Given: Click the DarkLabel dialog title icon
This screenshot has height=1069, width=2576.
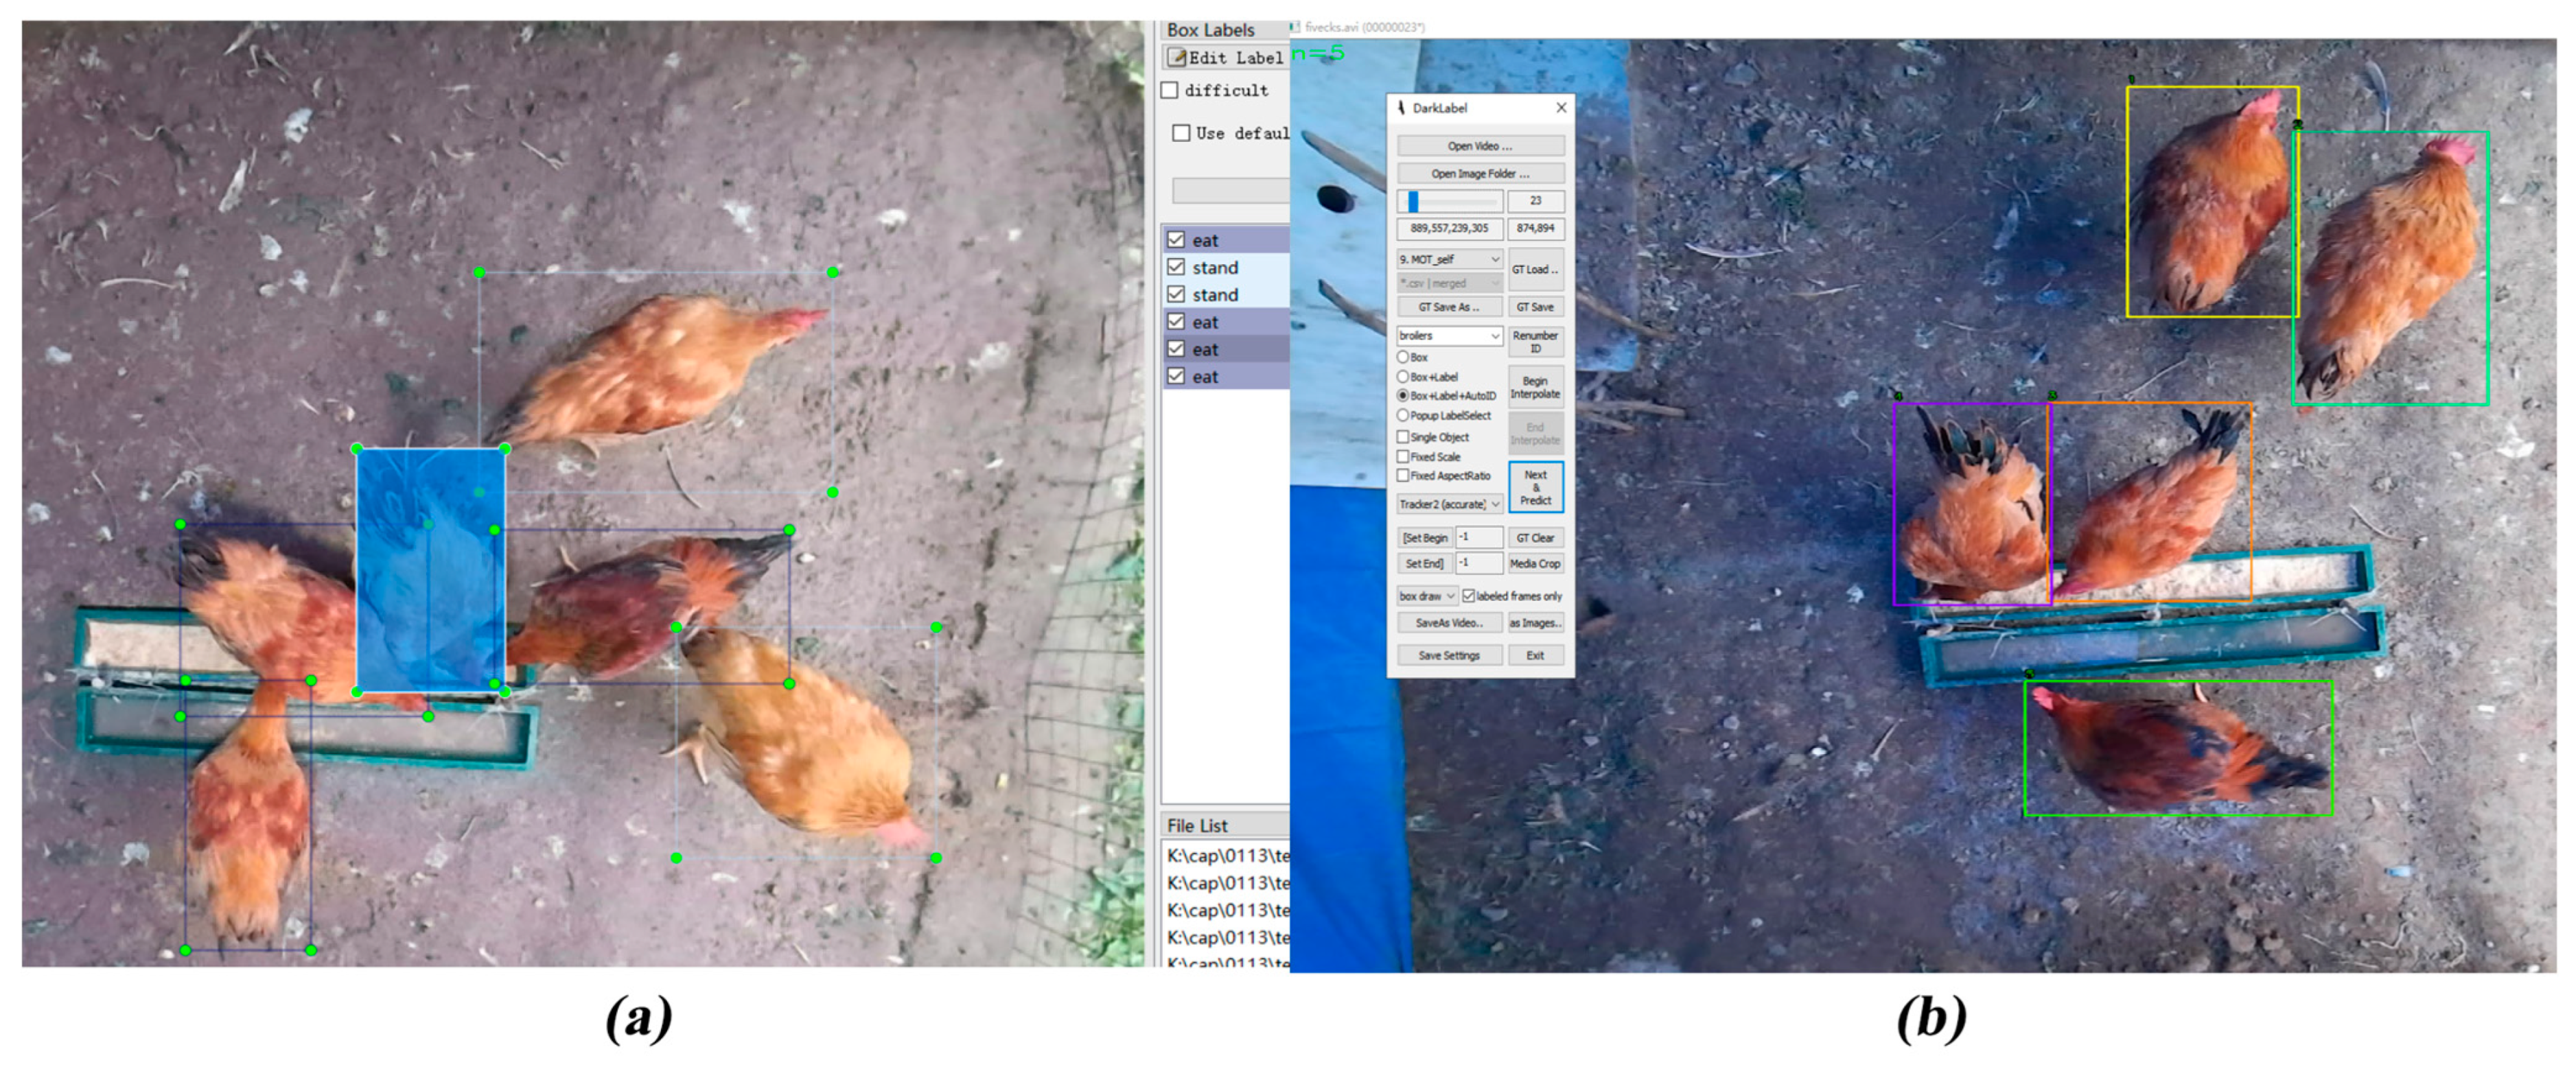Looking at the screenshot, I should coord(1401,108).
